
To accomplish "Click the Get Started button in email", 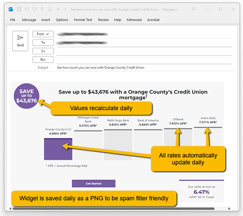I will [x=94, y=184].
